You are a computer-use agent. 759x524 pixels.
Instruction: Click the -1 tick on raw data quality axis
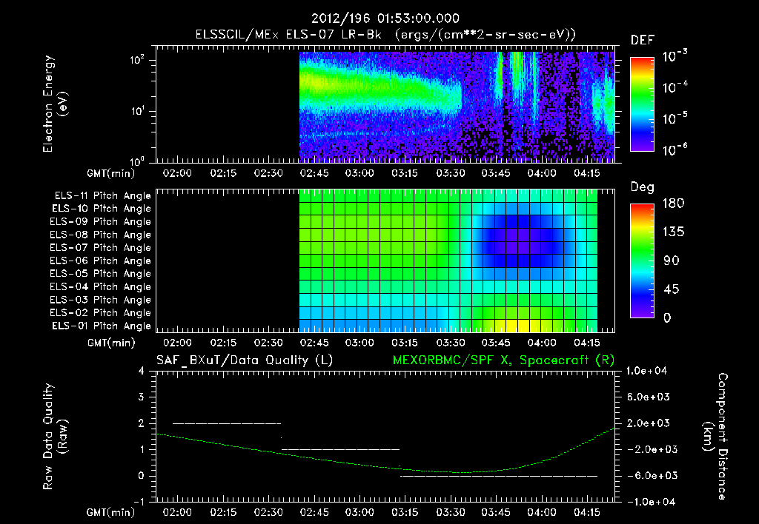coord(139,502)
